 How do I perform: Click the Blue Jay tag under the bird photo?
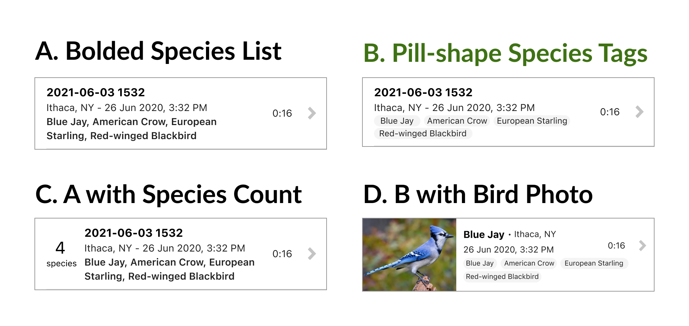pos(479,263)
